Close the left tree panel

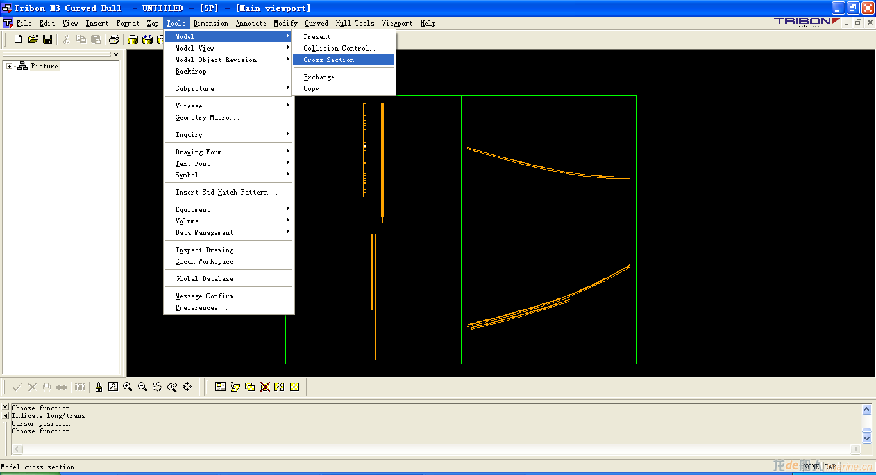[116, 55]
